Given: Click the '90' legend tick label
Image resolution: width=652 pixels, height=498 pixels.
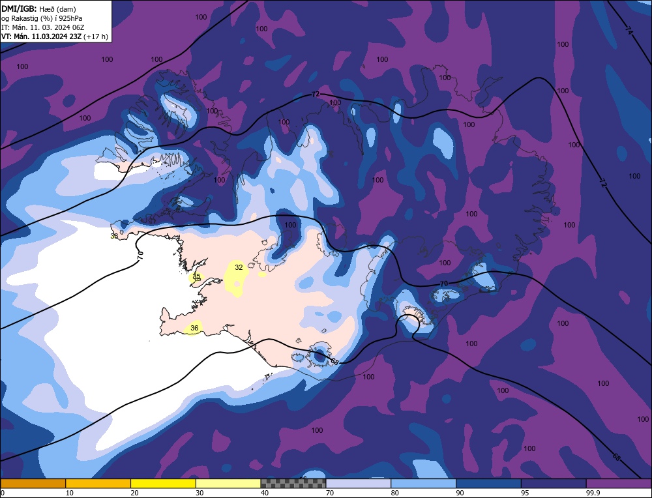Looking at the screenshot, I should [460, 493].
